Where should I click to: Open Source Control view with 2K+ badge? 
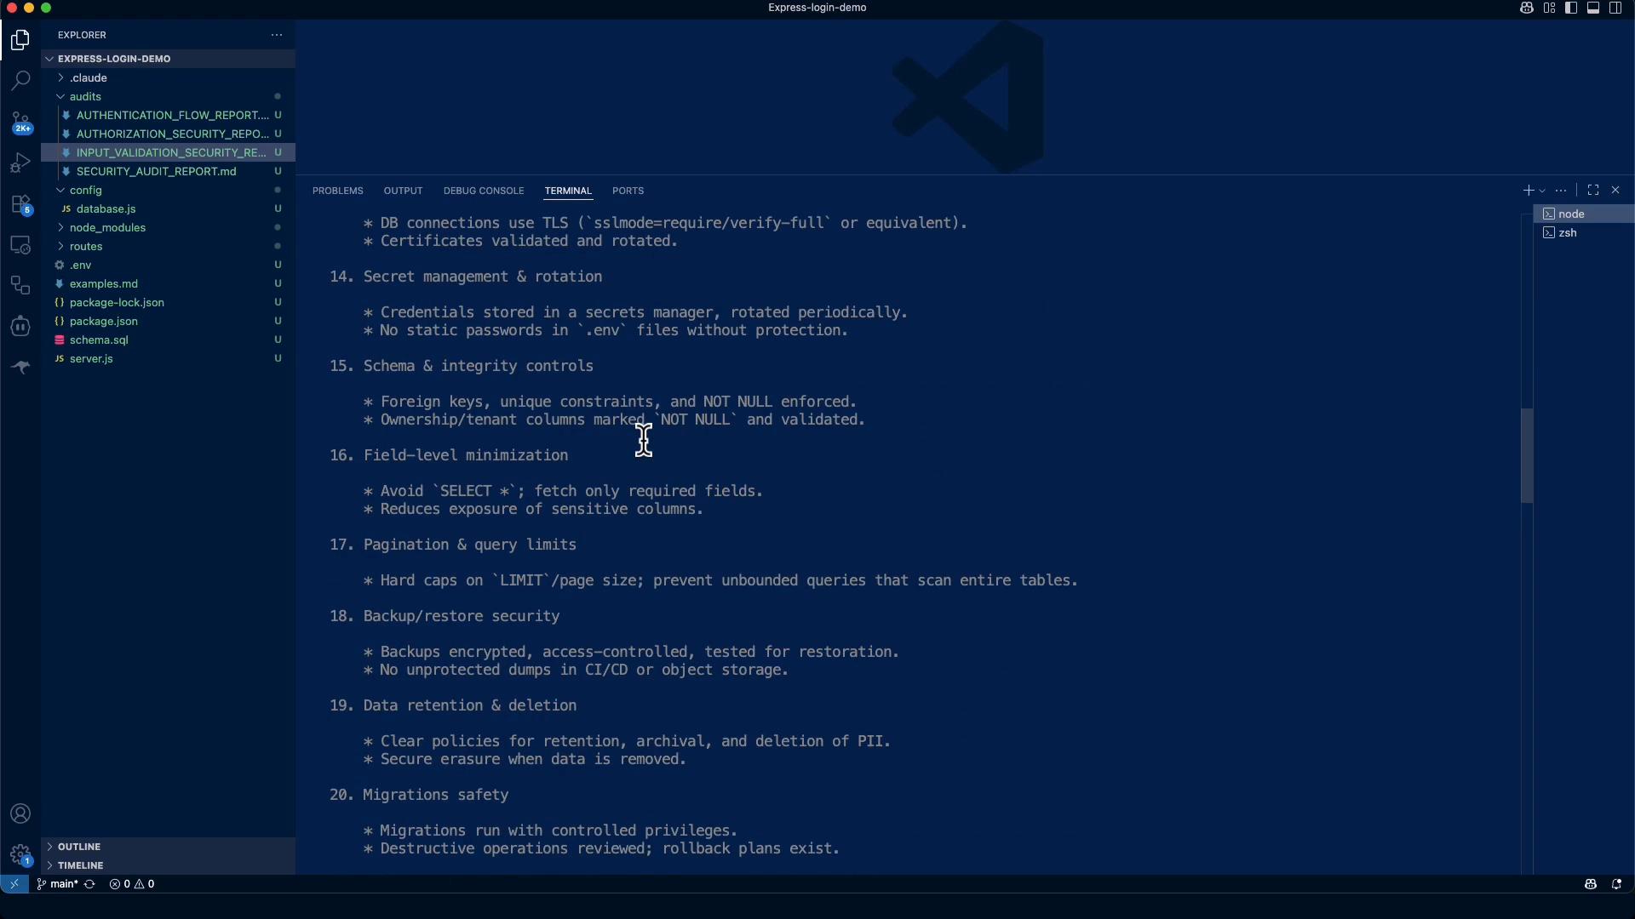(x=20, y=123)
